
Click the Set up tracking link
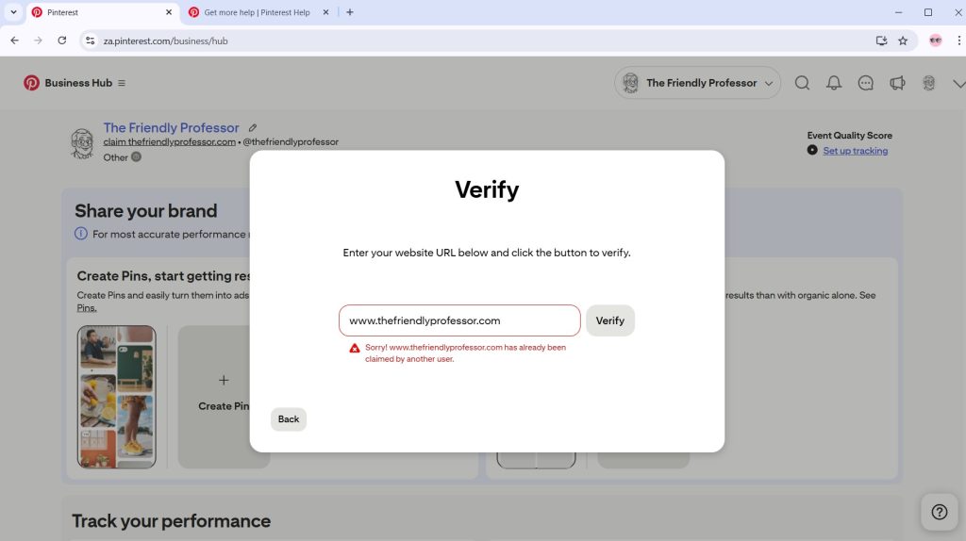[855, 151]
